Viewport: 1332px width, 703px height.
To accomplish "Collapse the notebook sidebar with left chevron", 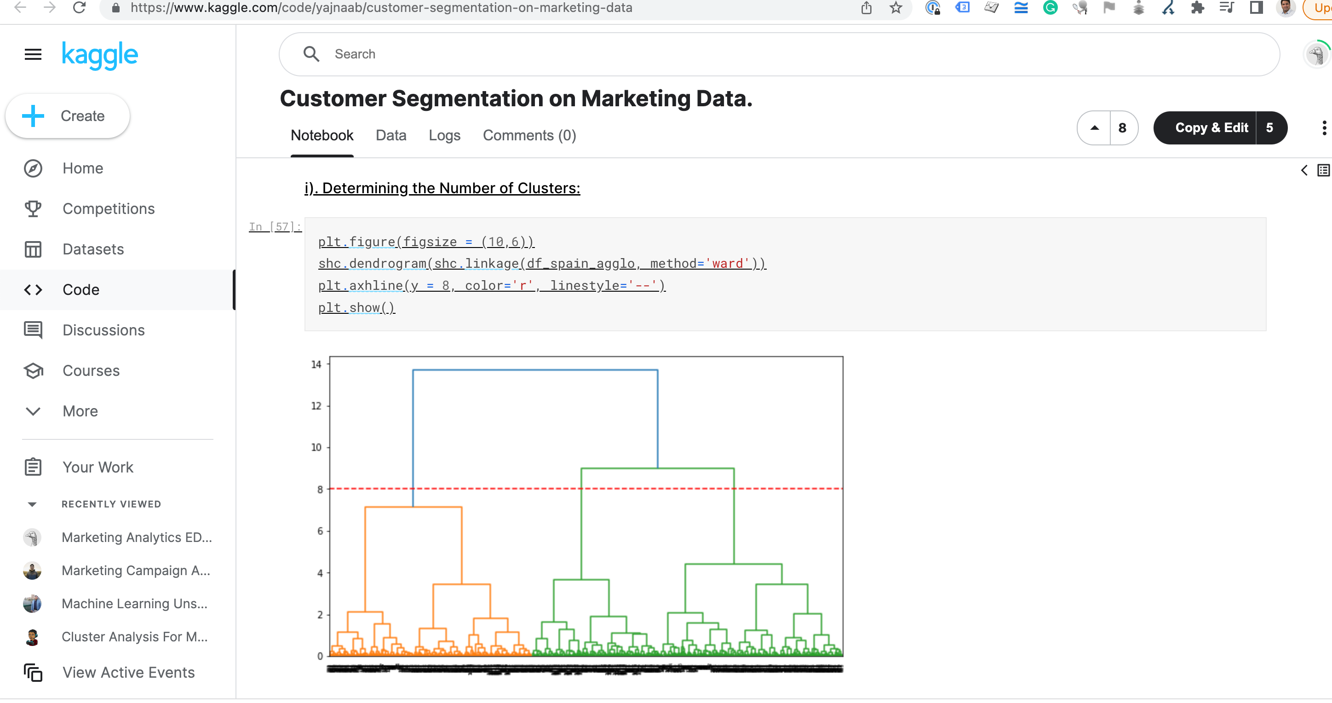I will (1304, 170).
